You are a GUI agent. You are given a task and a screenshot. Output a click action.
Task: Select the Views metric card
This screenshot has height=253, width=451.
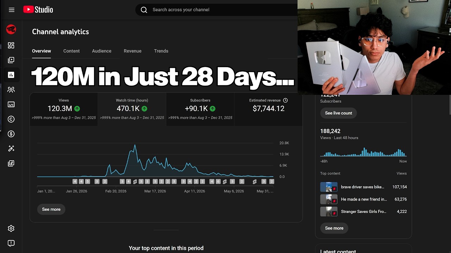click(64, 109)
